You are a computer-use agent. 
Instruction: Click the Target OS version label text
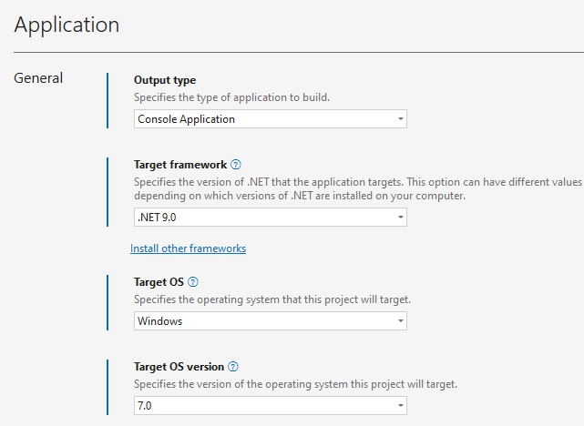point(179,367)
